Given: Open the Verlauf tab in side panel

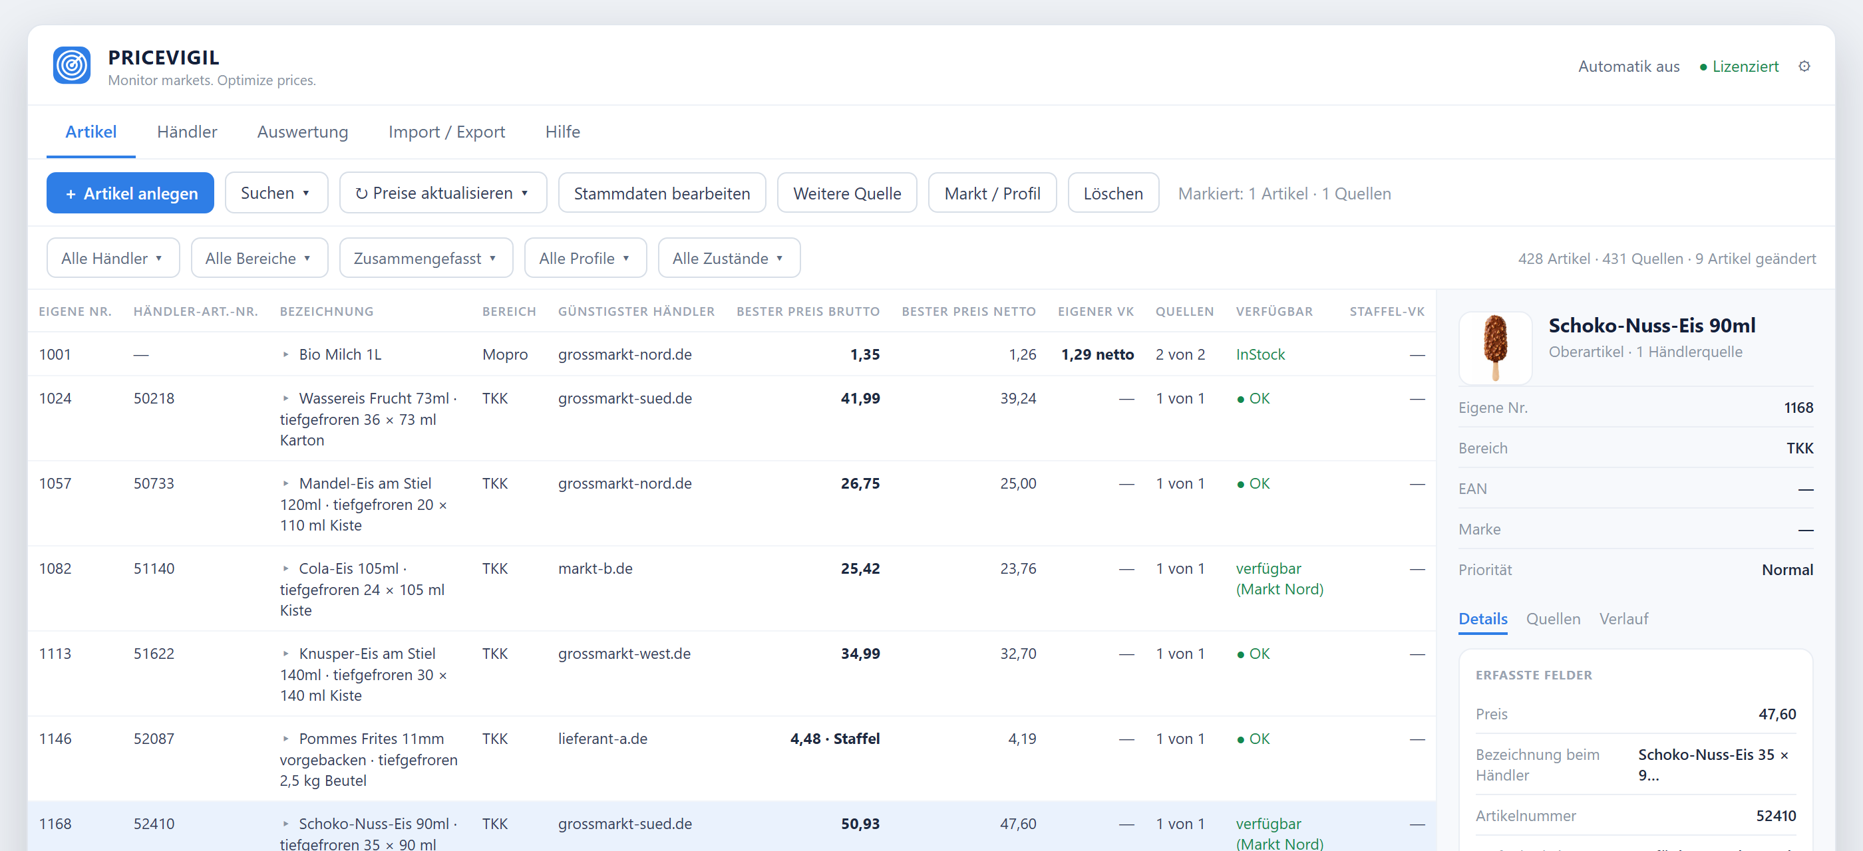Looking at the screenshot, I should point(1623,619).
